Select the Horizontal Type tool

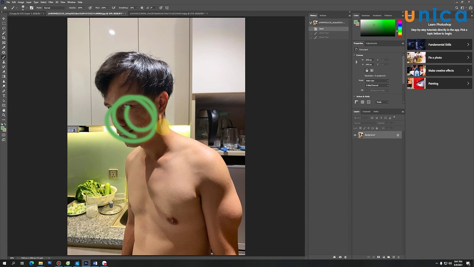point(4,96)
